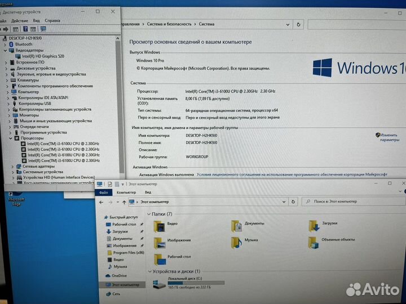
Task: Open Вид menu in Device Manager
Action: pyautogui.click(x=36, y=20)
